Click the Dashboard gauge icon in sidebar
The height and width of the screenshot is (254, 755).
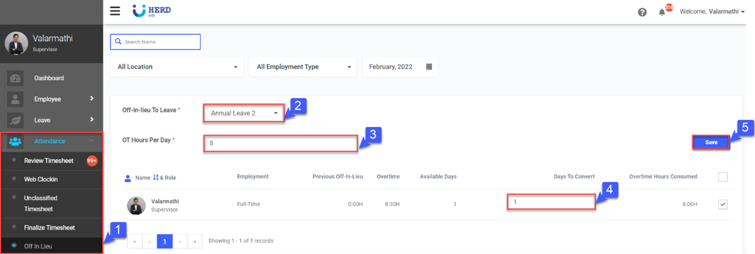click(15, 78)
